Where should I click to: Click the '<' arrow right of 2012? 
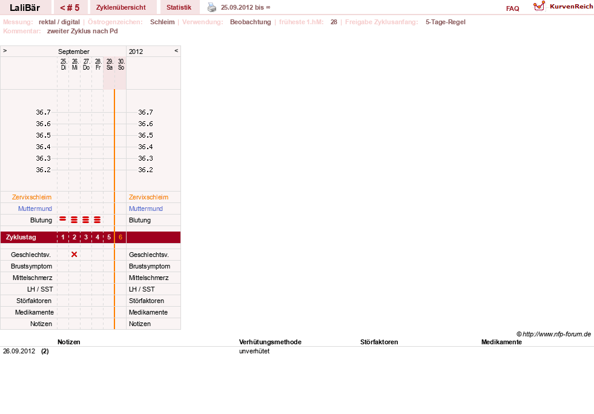[176, 50]
